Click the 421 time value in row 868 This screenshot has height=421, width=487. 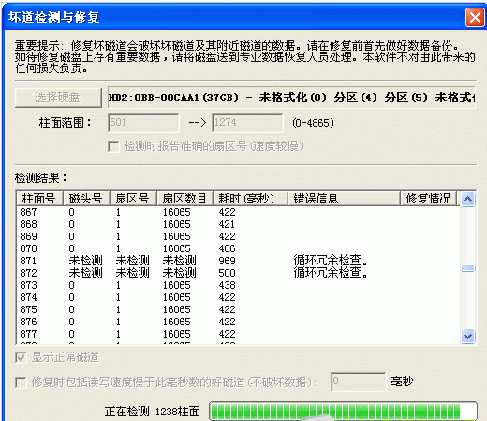(x=227, y=224)
